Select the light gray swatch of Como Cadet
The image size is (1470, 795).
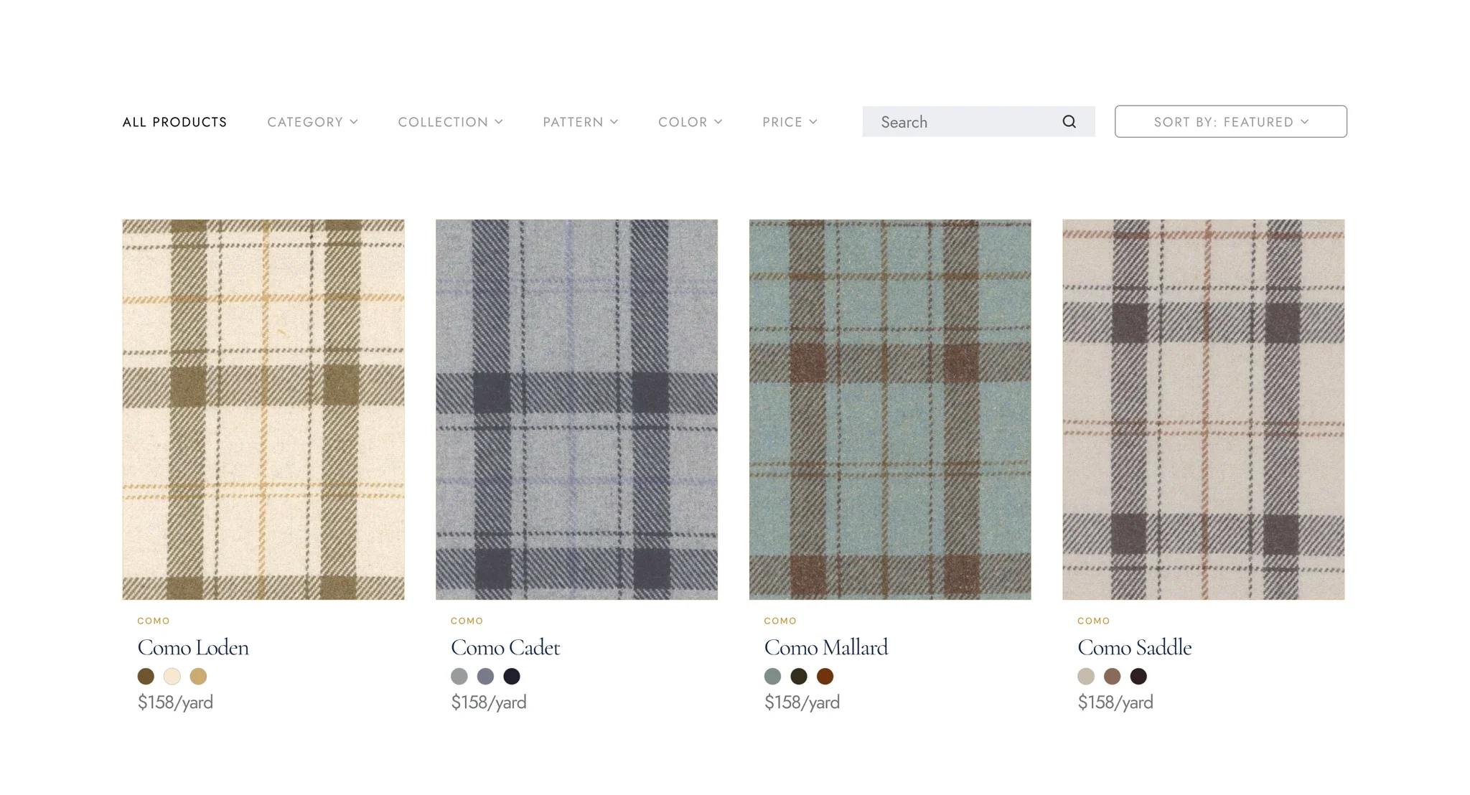tap(459, 676)
